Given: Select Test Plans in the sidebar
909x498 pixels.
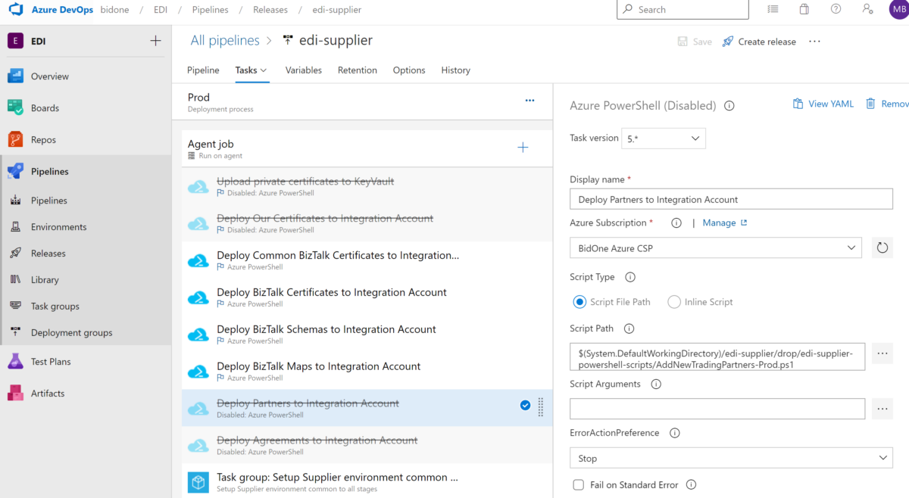Looking at the screenshot, I should click(51, 361).
